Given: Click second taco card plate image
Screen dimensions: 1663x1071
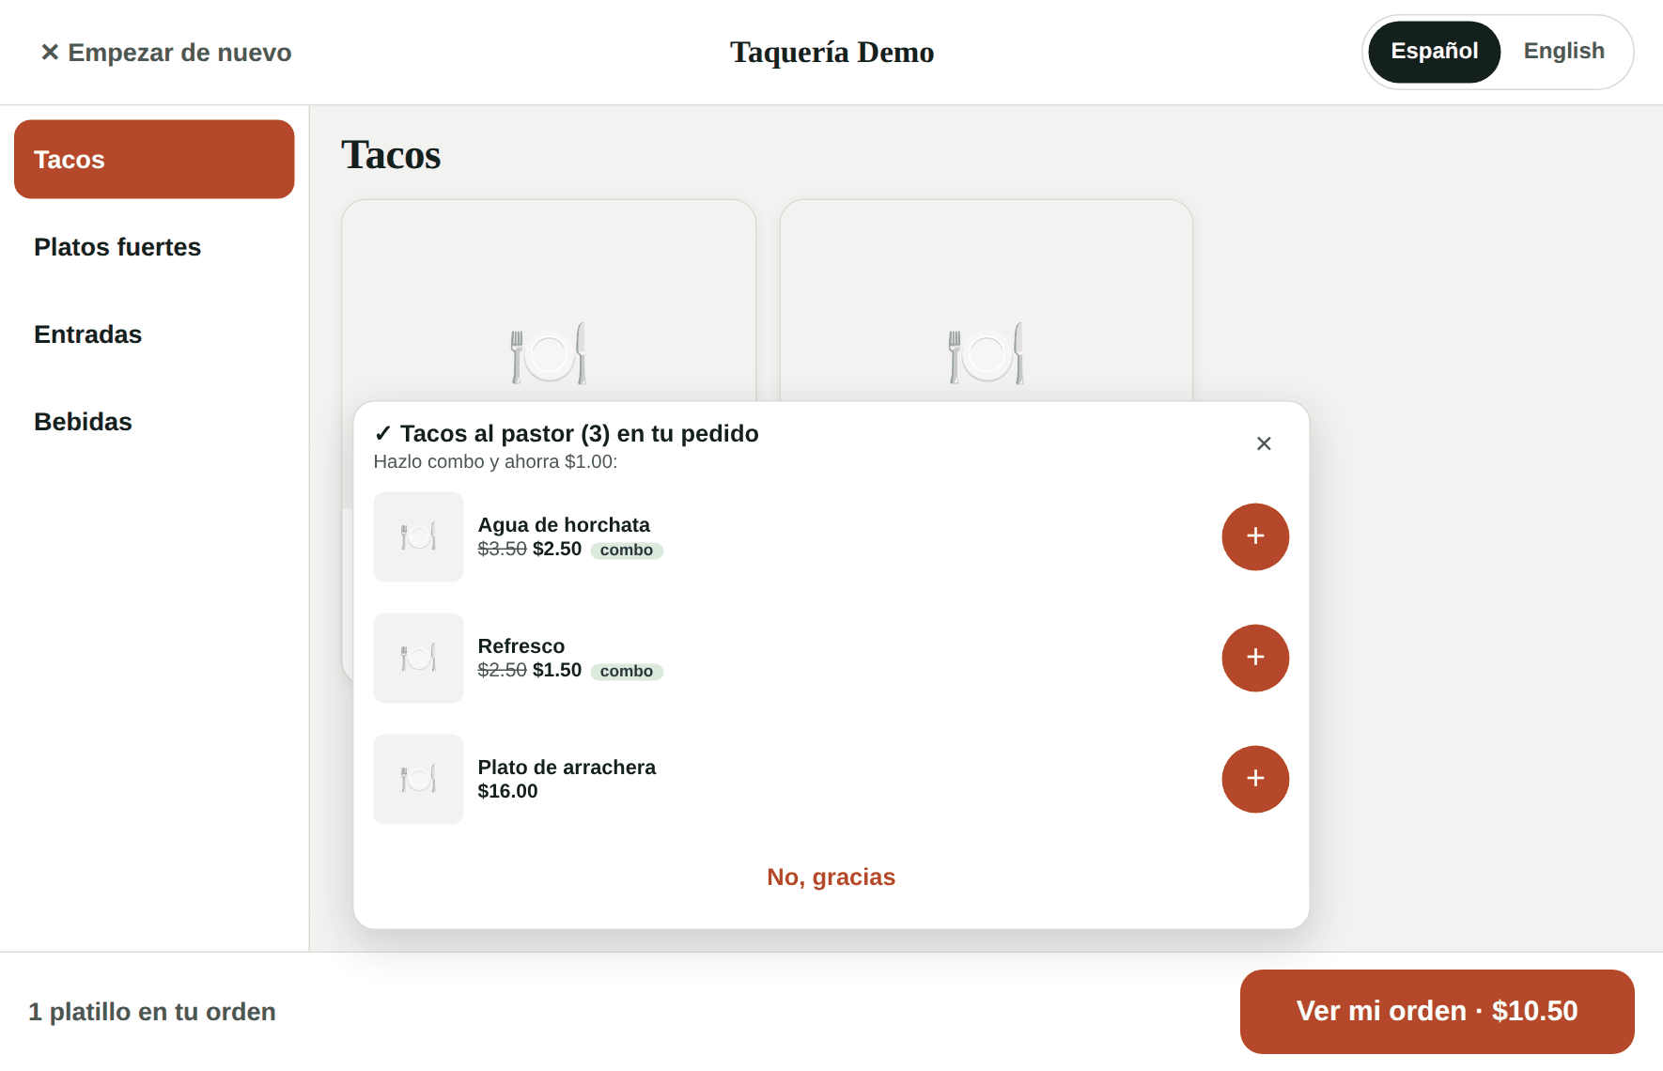Looking at the screenshot, I should tap(986, 353).
